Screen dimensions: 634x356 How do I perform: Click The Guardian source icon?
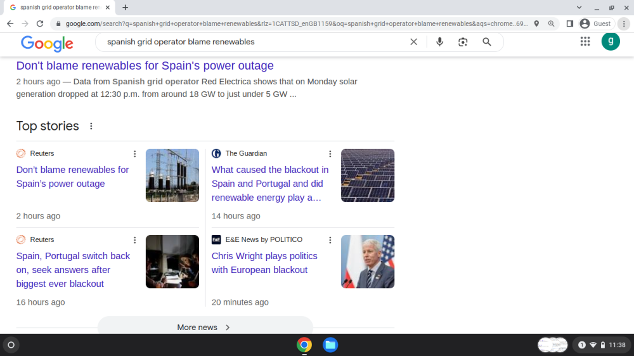coord(216,153)
